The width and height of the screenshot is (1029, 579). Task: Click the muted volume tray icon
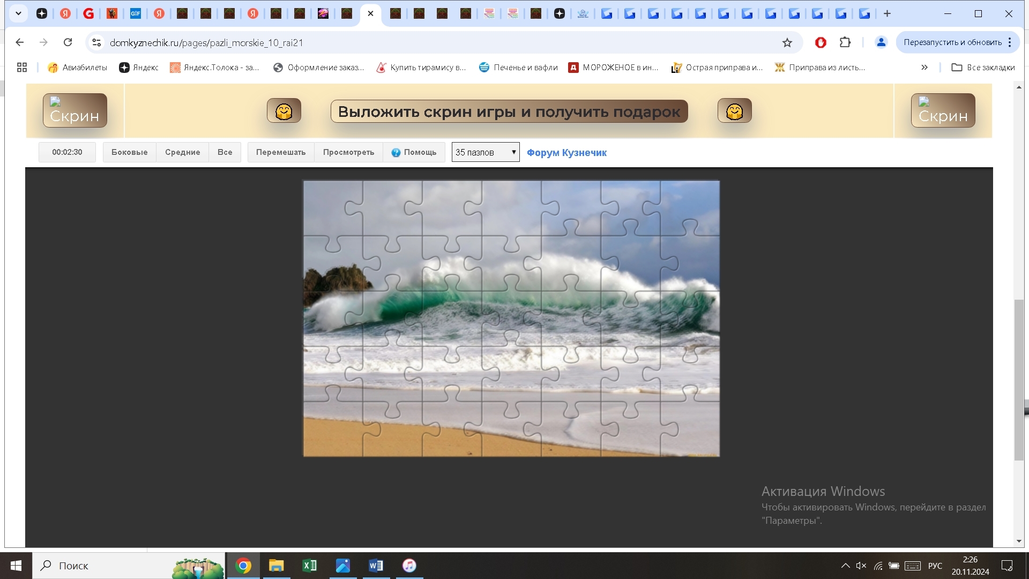(861, 566)
